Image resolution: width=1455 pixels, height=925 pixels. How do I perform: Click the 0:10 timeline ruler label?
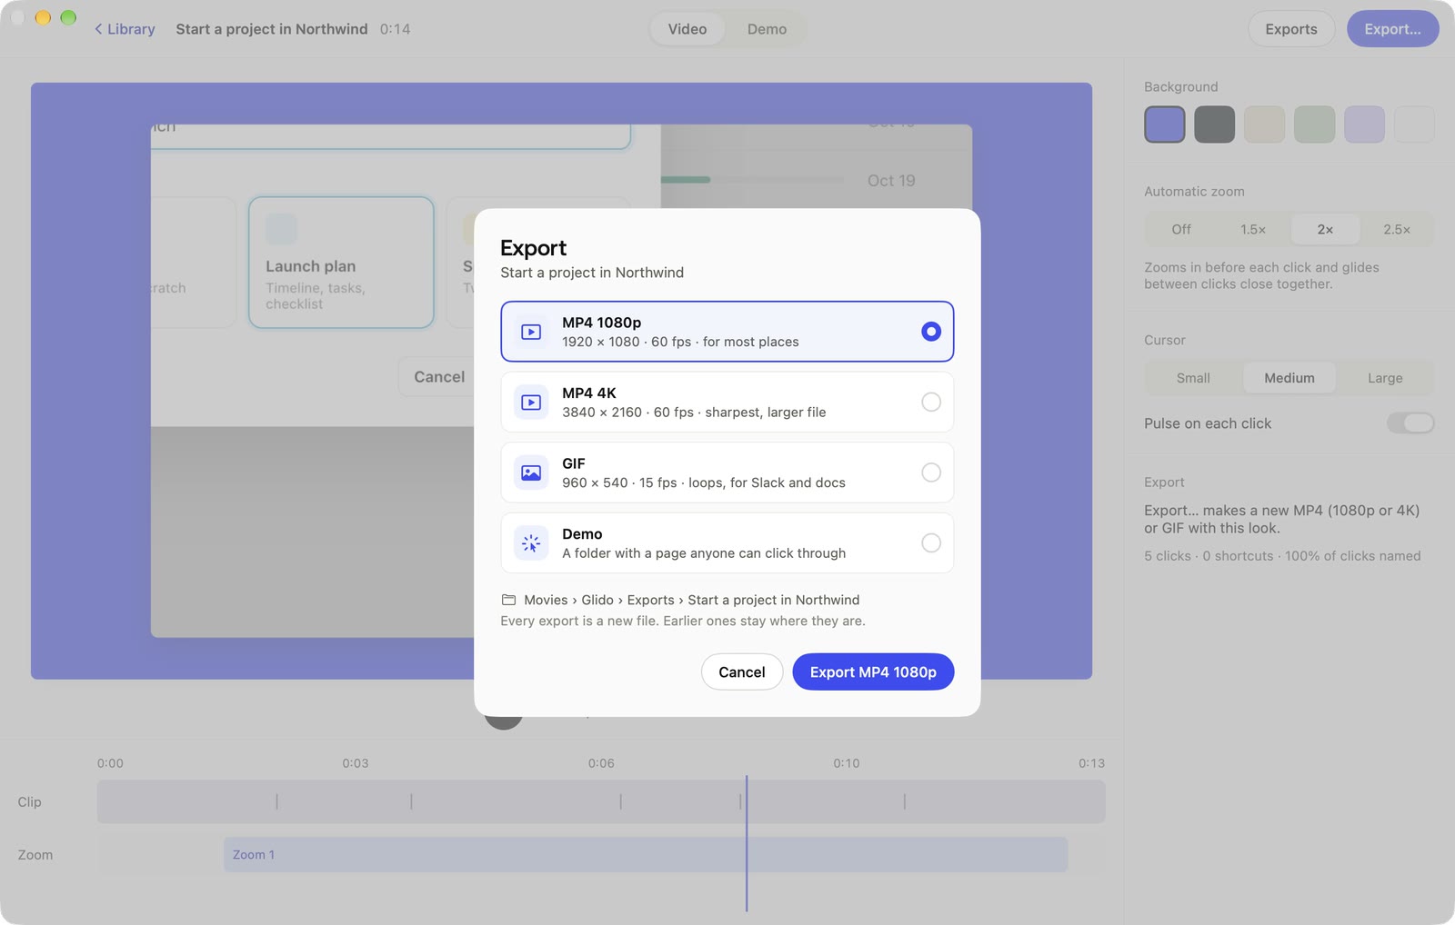tap(847, 763)
